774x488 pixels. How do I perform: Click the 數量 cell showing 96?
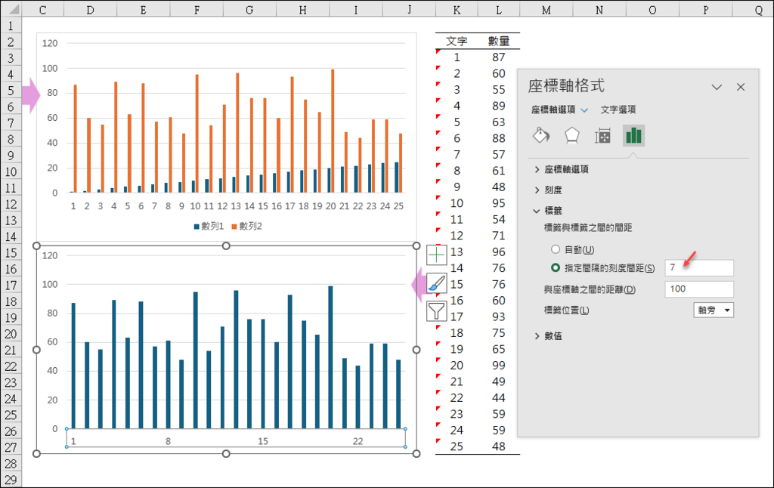pyautogui.click(x=499, y=252)
